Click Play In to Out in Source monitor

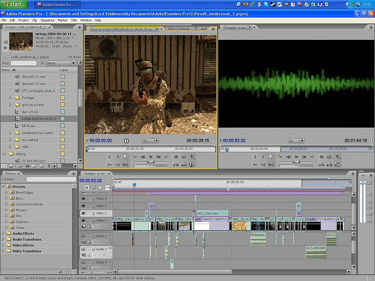[125, 165]
